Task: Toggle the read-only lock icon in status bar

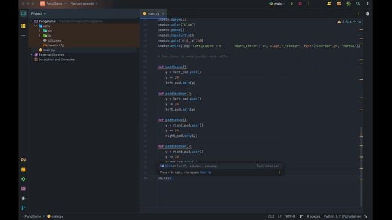Action: 366,216
